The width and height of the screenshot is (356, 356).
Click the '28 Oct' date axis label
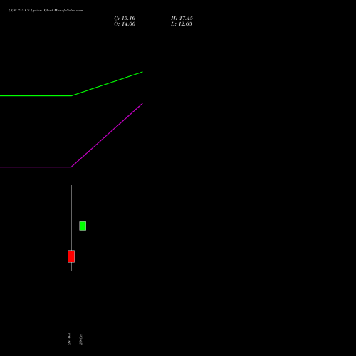(x=69, y=339)
